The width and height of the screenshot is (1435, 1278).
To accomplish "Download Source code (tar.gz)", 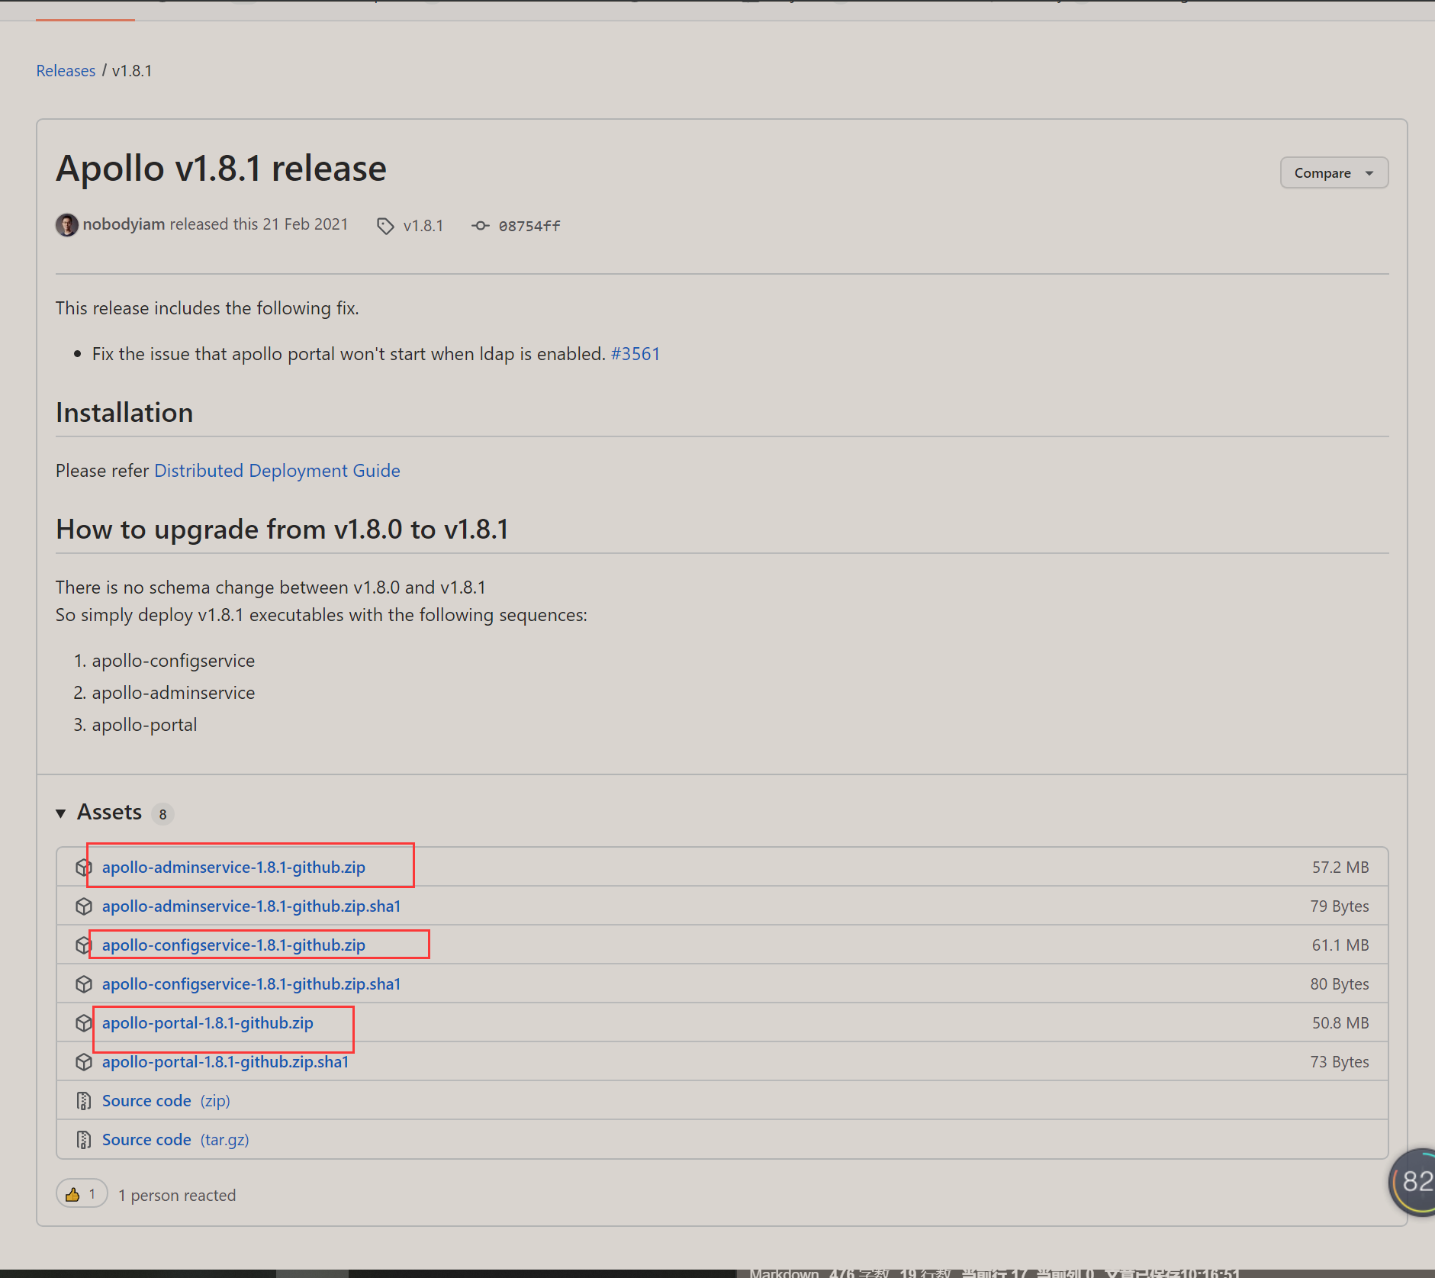I will 175,1140.
